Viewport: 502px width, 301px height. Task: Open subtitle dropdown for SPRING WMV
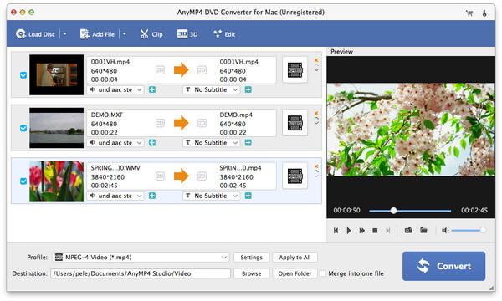212,196
